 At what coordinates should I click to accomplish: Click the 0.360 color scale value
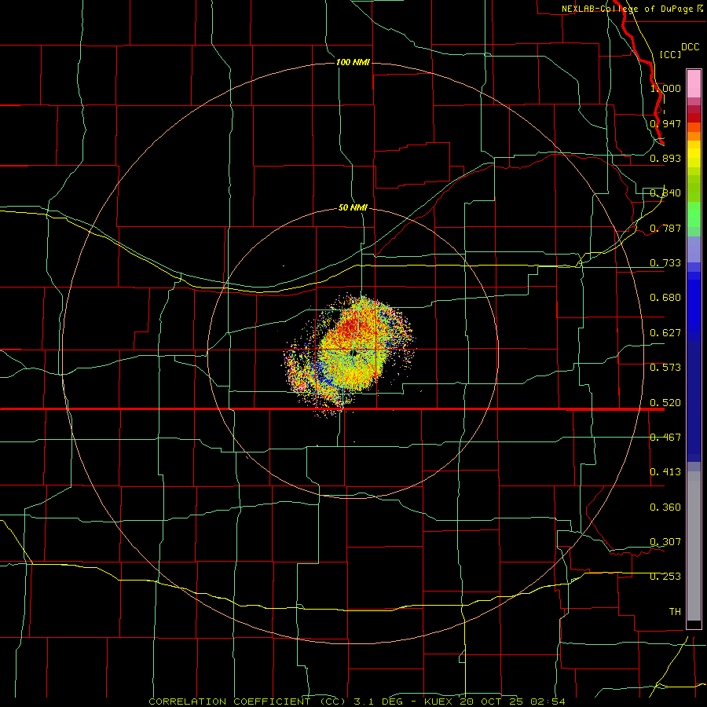click(x=665, y=507)
